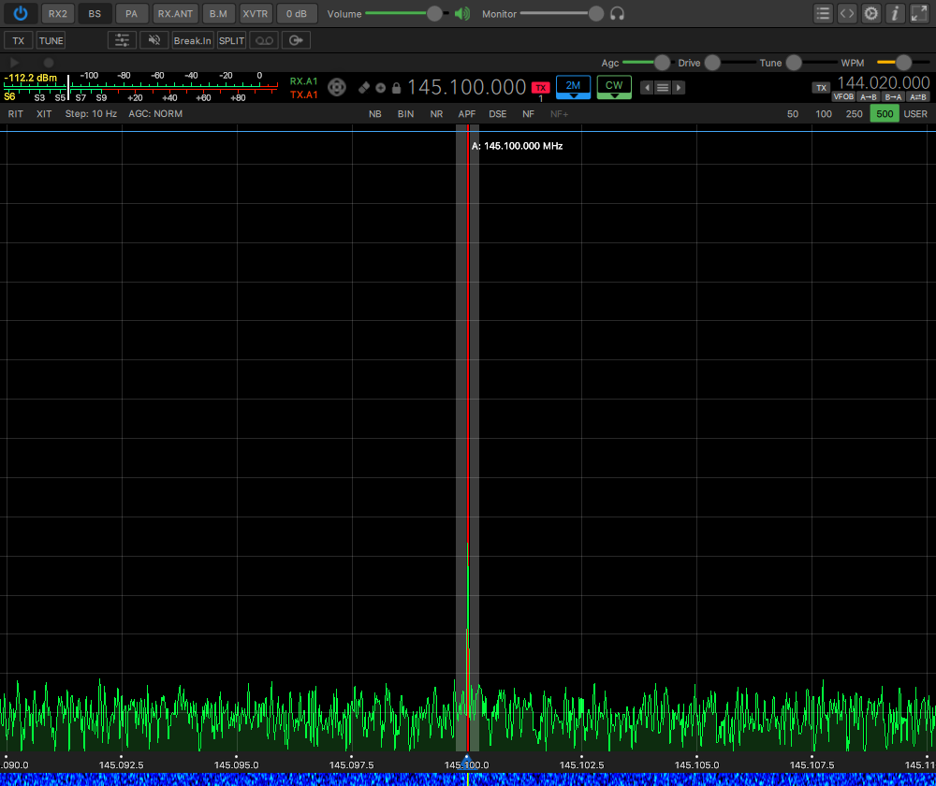
Task: Toggle the Break.In mode
Action: 193,40
